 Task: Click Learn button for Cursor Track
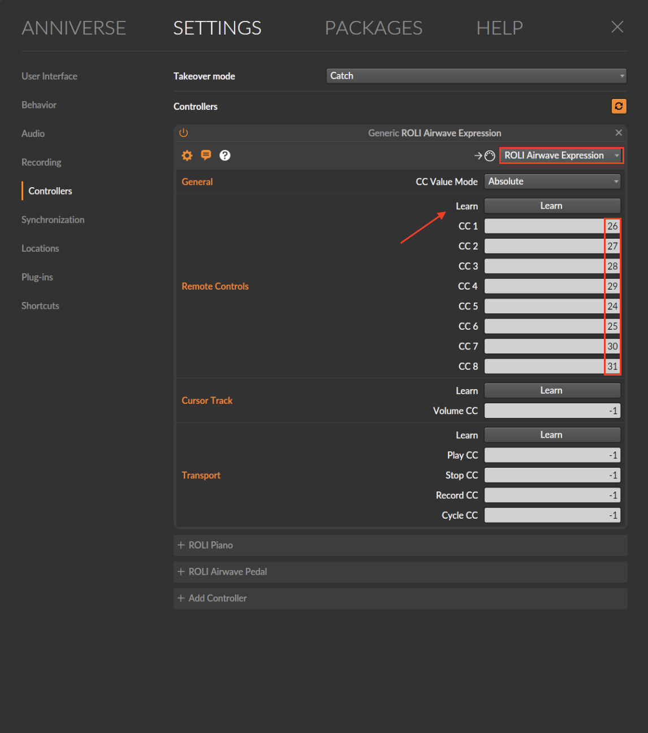coord(552,390)
